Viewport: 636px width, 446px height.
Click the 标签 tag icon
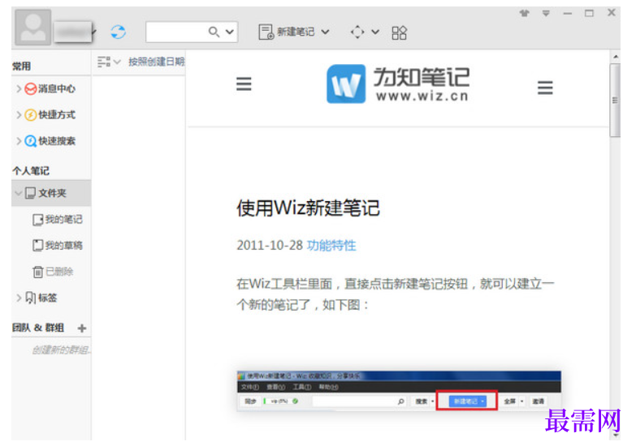30,298
